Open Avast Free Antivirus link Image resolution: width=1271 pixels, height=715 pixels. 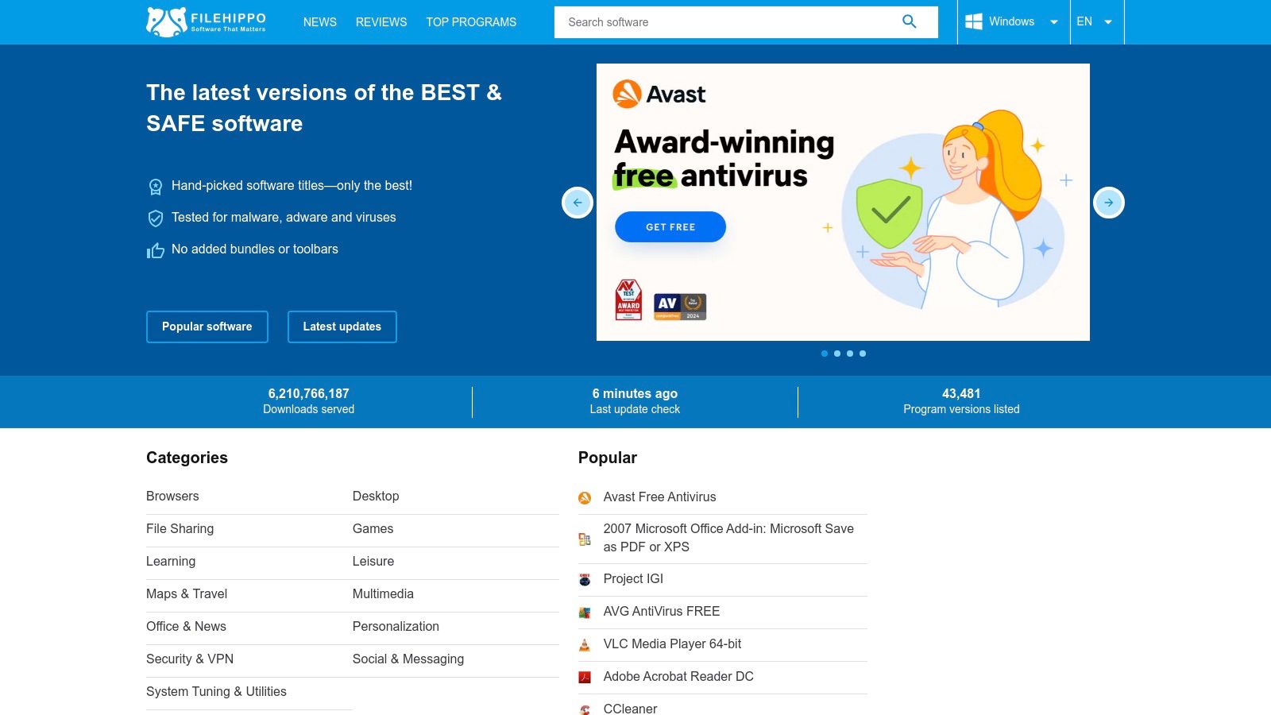(x=660, y=497)
